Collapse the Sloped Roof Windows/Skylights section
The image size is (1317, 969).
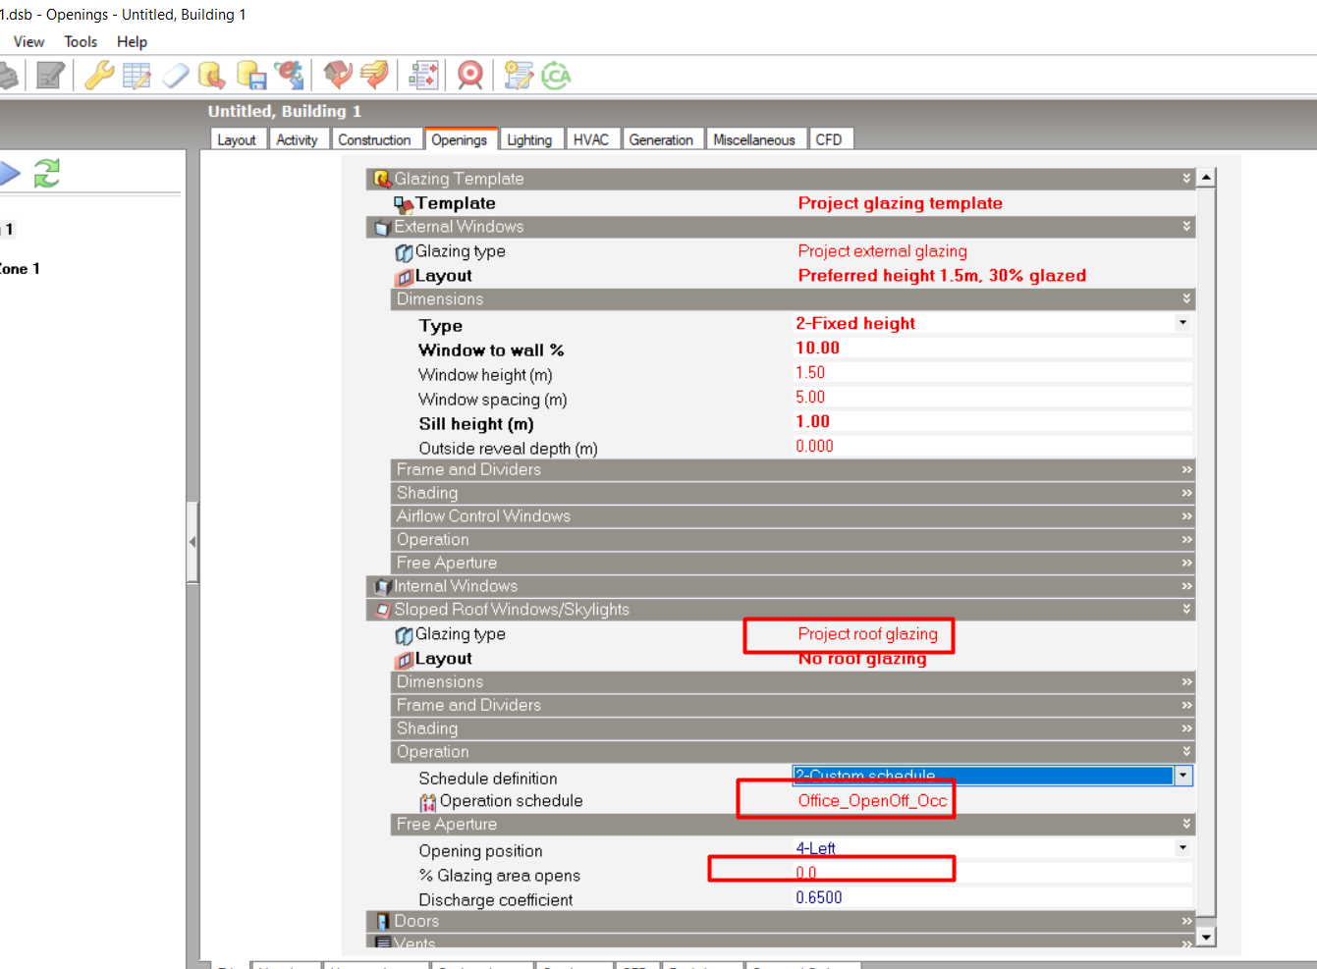(1186, 610)
